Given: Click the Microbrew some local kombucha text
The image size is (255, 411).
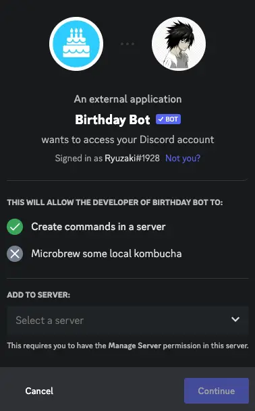Looking at the screenshot, I should point(107,254).
